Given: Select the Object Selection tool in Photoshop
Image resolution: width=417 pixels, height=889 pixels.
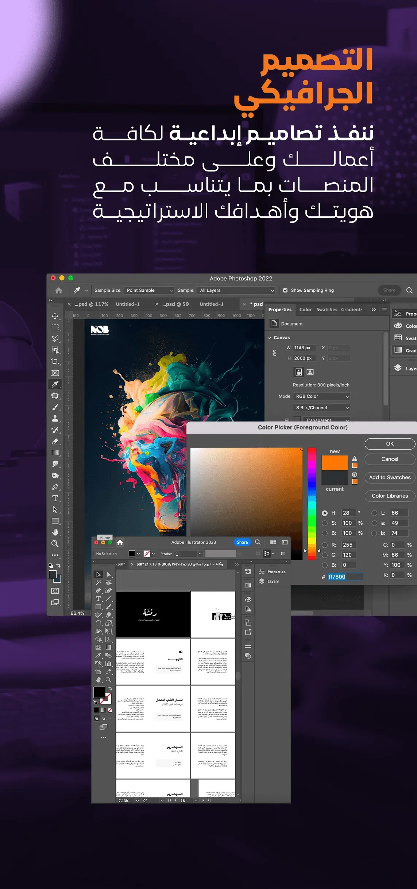Looking at the screenshot, I should [55, 350].
